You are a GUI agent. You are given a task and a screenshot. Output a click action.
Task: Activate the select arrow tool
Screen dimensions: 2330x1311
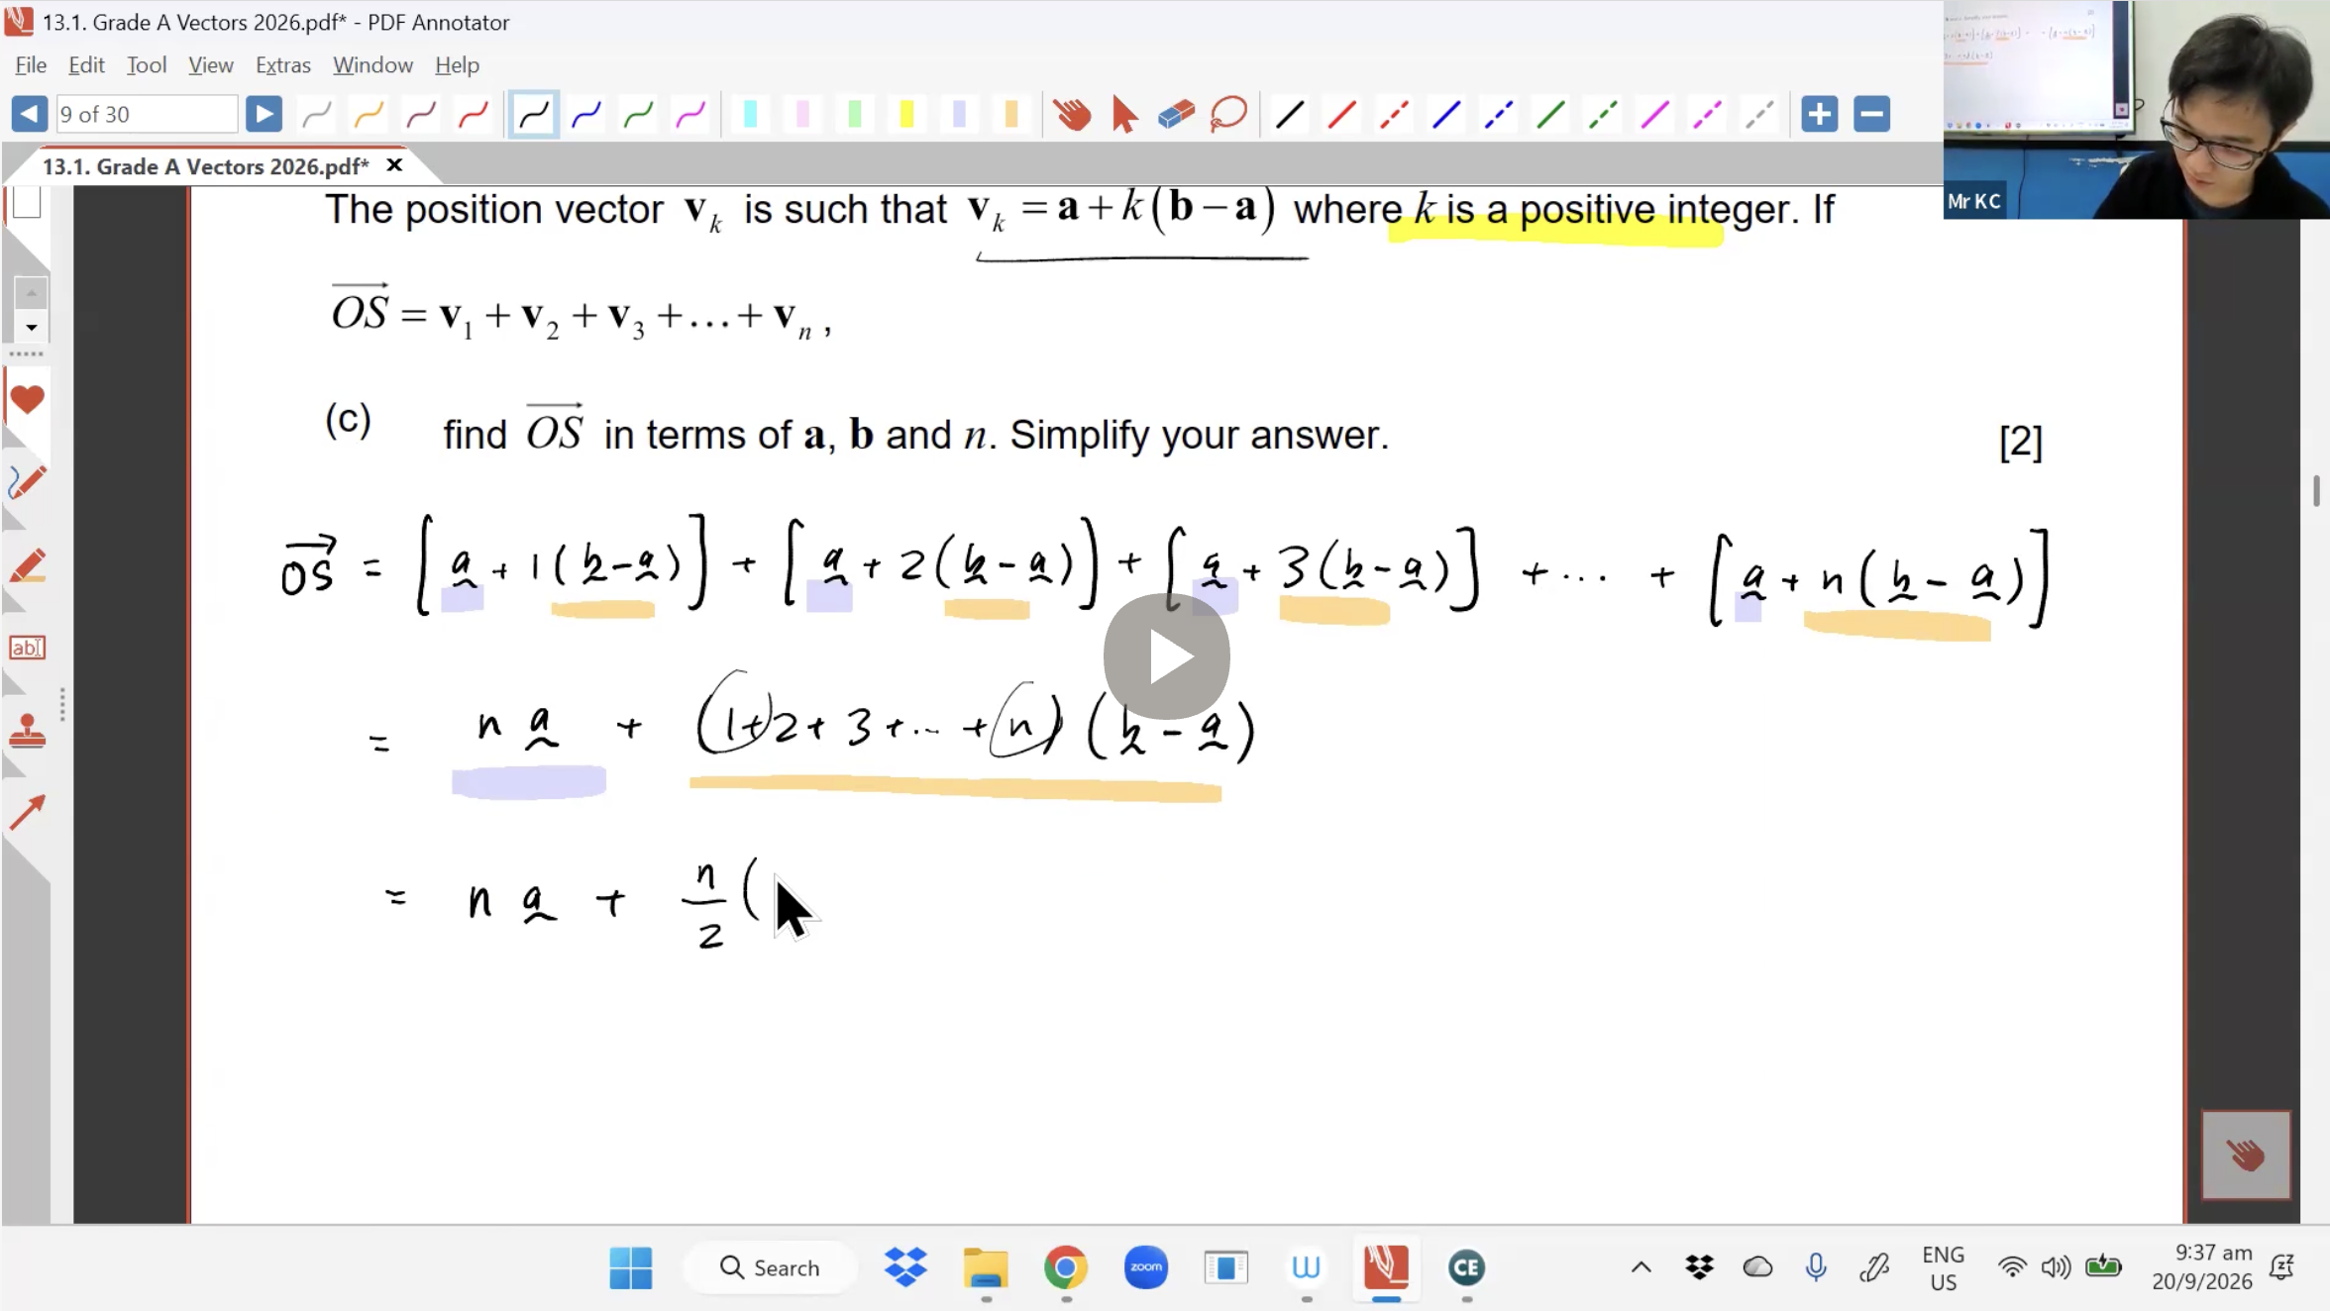[x=1124, y=115]
